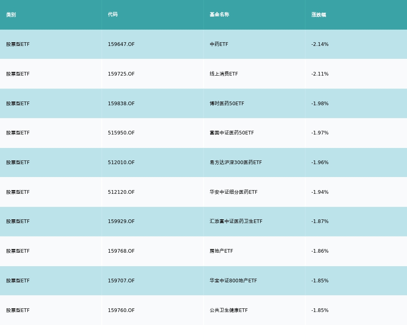Click 股票型ETF in the 515950.OF row

point(18,133)
